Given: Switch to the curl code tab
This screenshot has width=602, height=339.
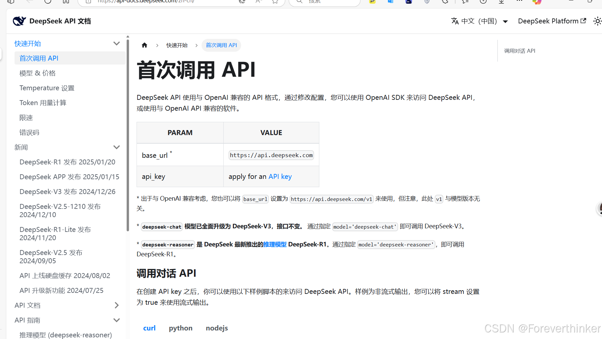Looking at the screenshot, I should click(149, 328).
